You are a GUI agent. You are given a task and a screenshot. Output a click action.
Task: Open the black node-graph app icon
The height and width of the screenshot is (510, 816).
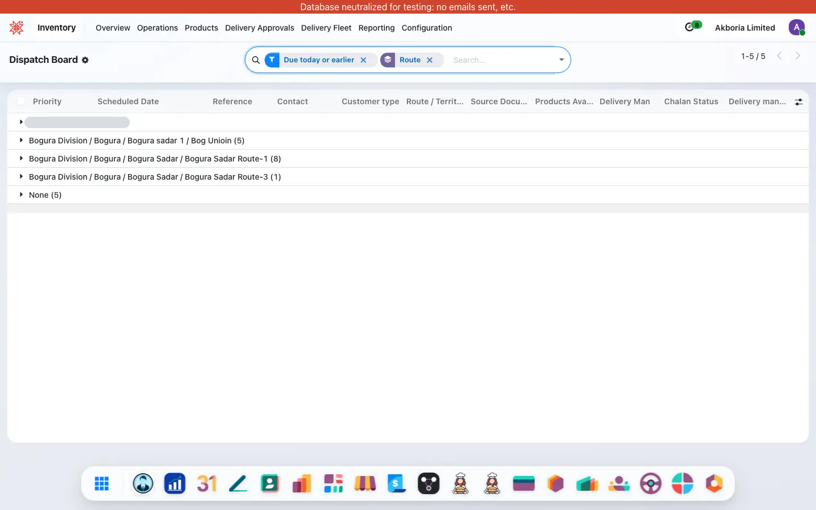(429, 483)
